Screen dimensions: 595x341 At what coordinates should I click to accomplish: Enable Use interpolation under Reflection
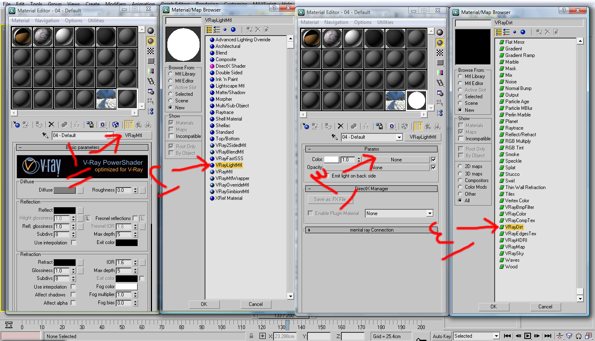pyautogui.click(x=74, y=243)
